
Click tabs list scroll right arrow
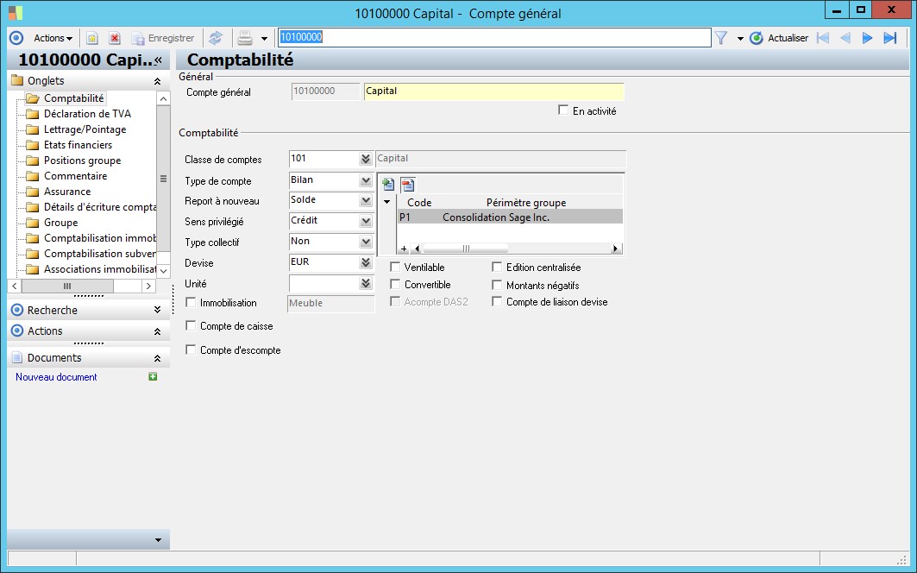coord(148,286)
